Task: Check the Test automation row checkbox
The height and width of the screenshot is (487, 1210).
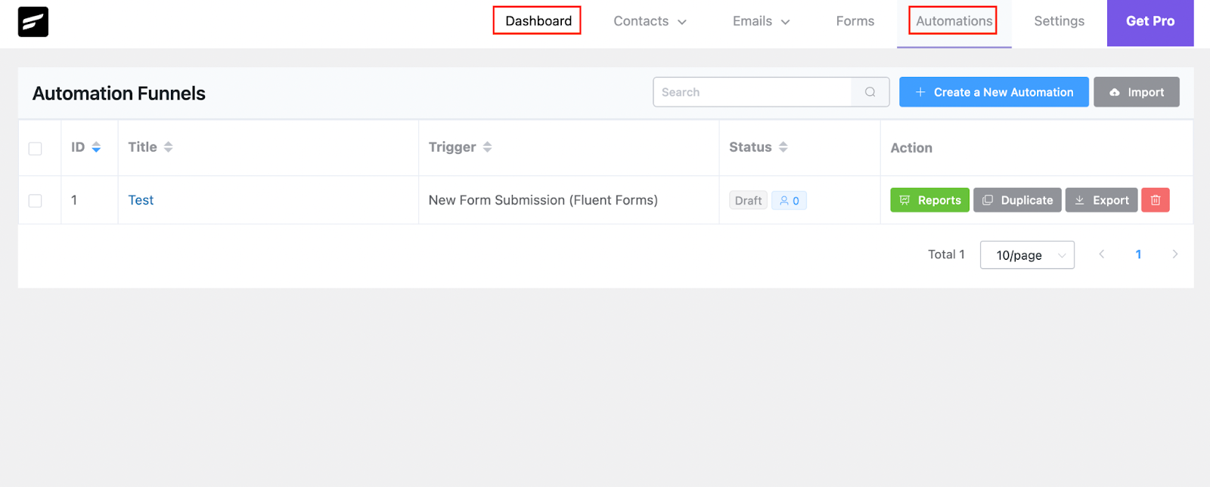Action: (36, 201)
